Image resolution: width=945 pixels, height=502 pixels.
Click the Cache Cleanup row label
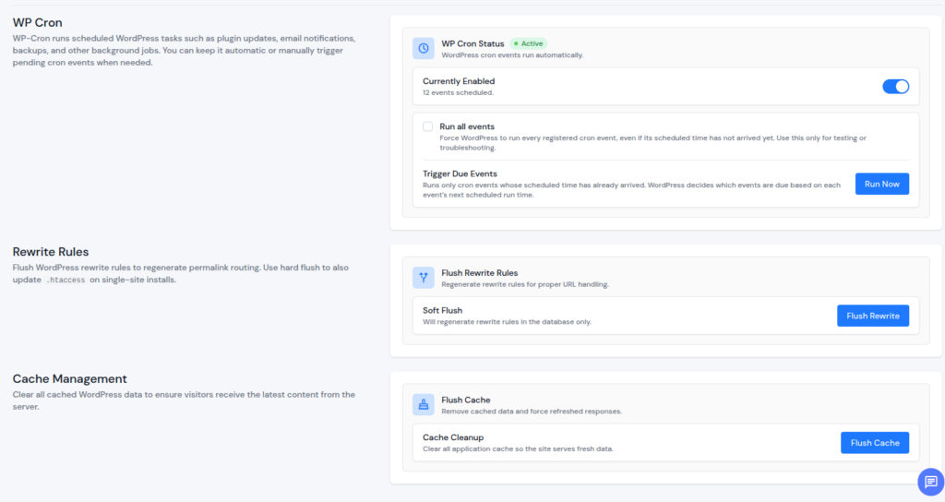click(453, 437)
